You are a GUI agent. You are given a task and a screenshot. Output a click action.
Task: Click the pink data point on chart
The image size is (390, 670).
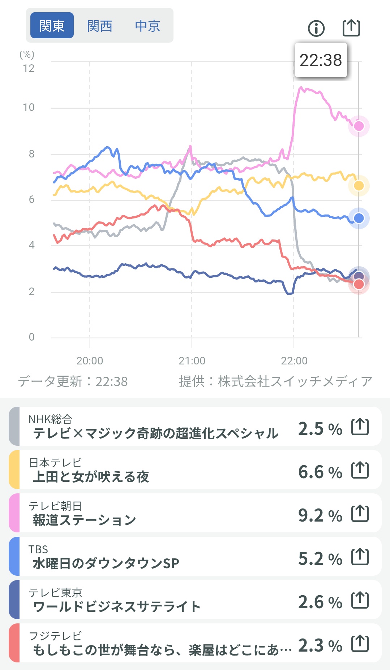pyautogui.click(x=359, y=126)
